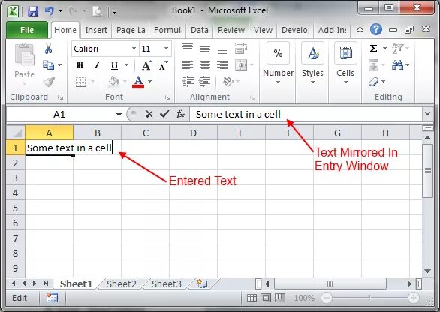Expand the formula bar chevron
The width and height of the screenshot is (440, 312).
428,114
